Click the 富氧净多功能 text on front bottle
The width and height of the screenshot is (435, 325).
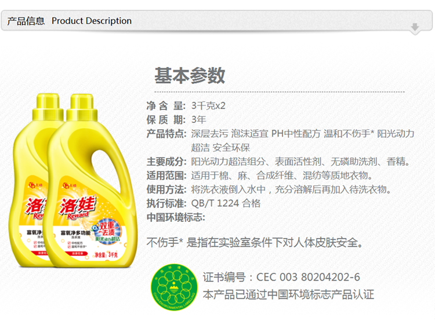pos(75,233)
